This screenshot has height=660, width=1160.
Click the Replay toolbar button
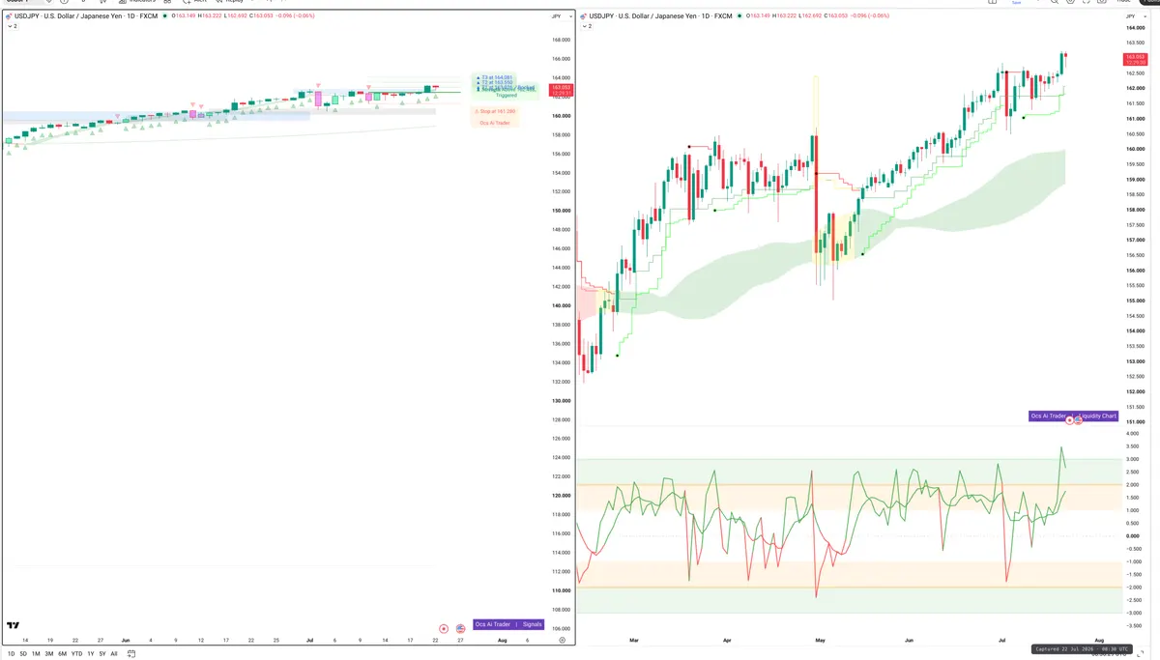[x=231, y=2]
